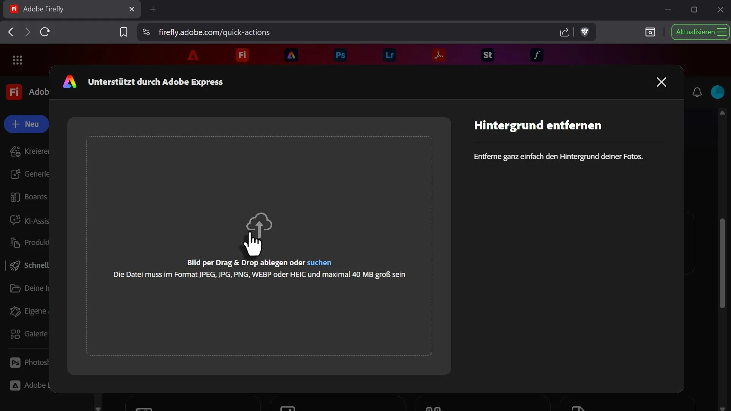Click the sidebar scroll down arrow

pyautogui.click(x=98, y=408)
